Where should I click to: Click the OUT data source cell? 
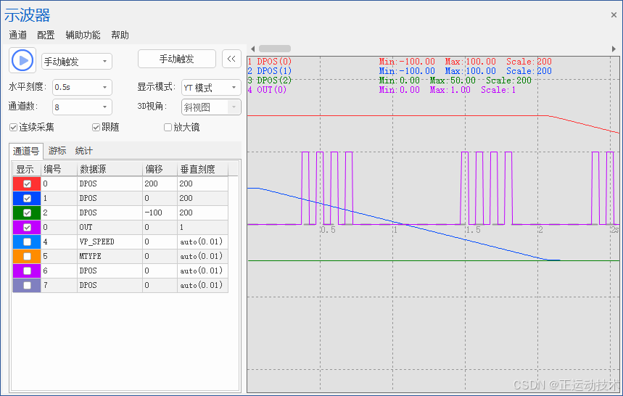[110, 227]
